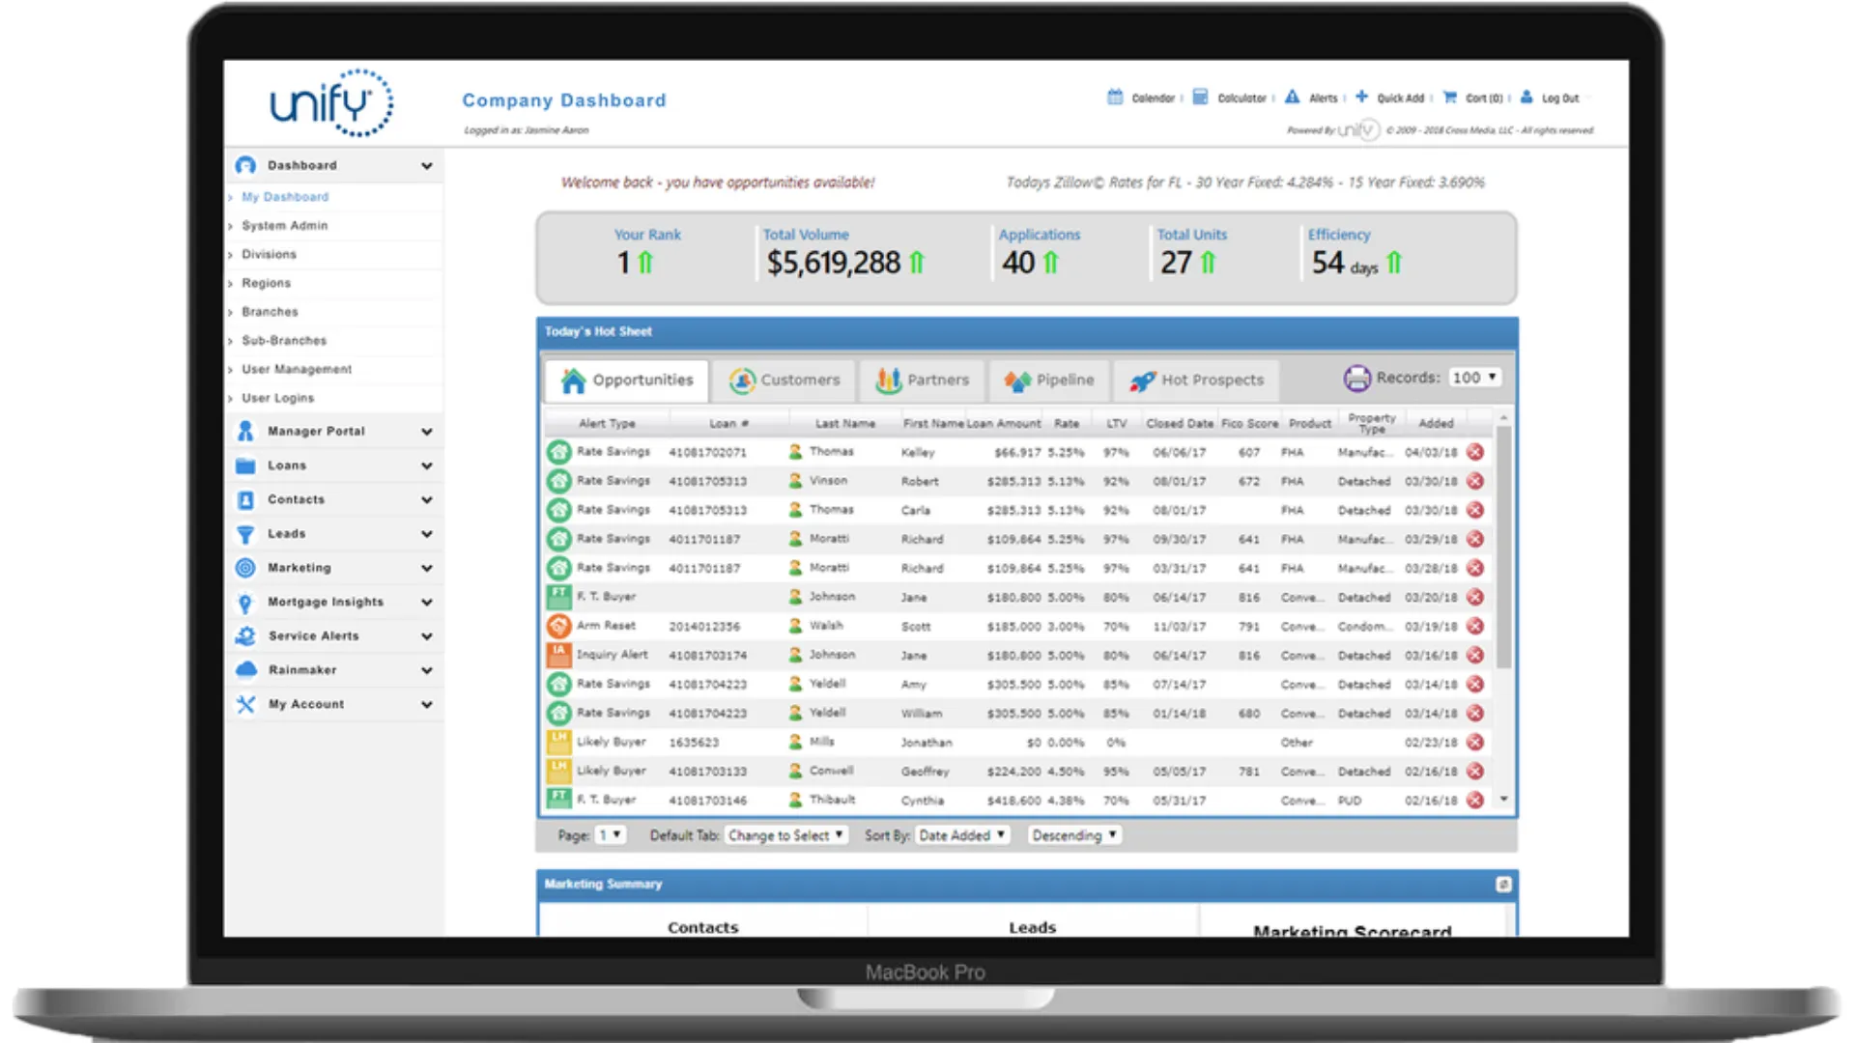Expand the Rainmaker sidebar menu
This screenshot has height=1043, width=1855.
point(426,670)
